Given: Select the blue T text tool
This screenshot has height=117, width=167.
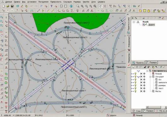Looking at the screenshot, I should coord(52,6).
